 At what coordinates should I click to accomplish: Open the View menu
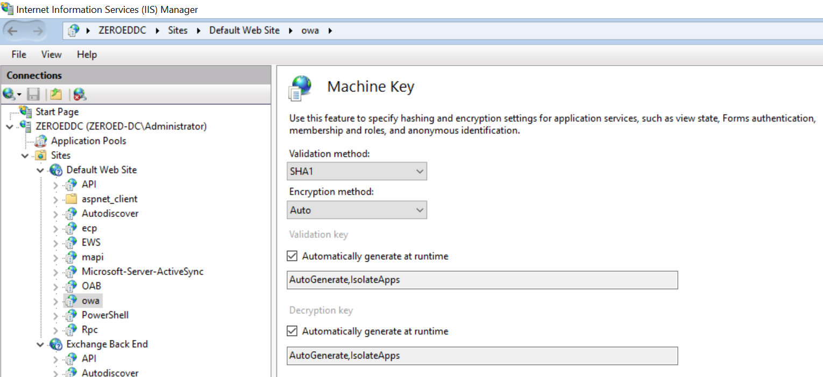[x=52, y=54]
